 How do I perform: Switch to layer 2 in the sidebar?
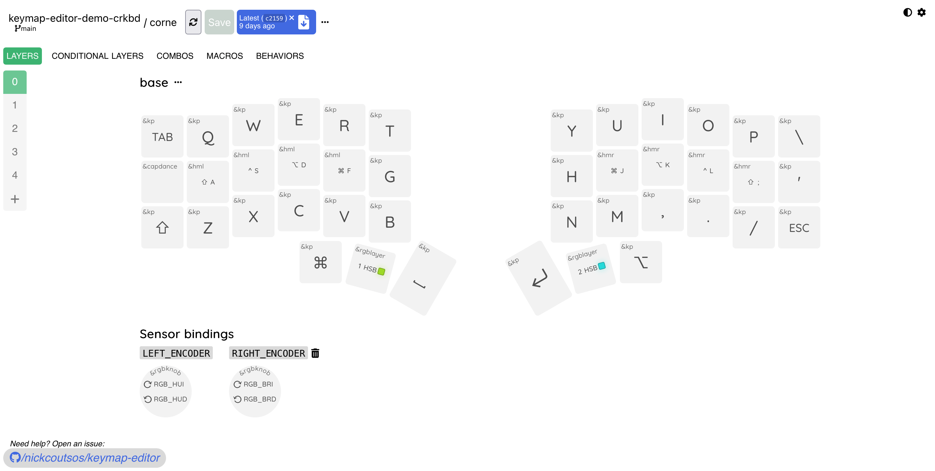tap(15, 128)
